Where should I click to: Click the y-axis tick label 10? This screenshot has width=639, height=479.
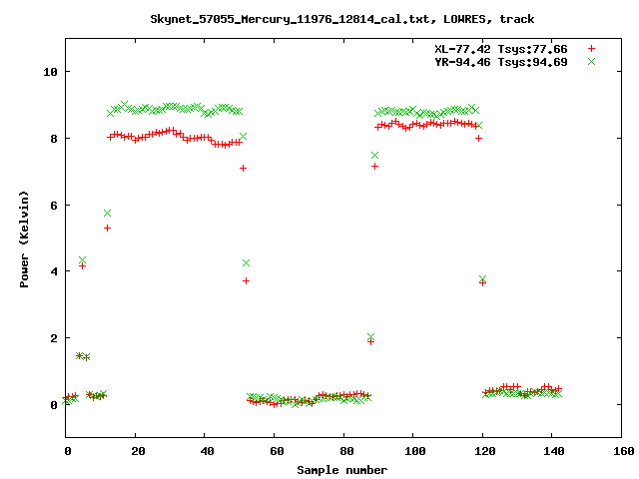(51, 72)
